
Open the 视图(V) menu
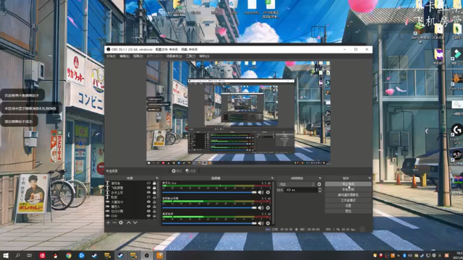[138, 56]
